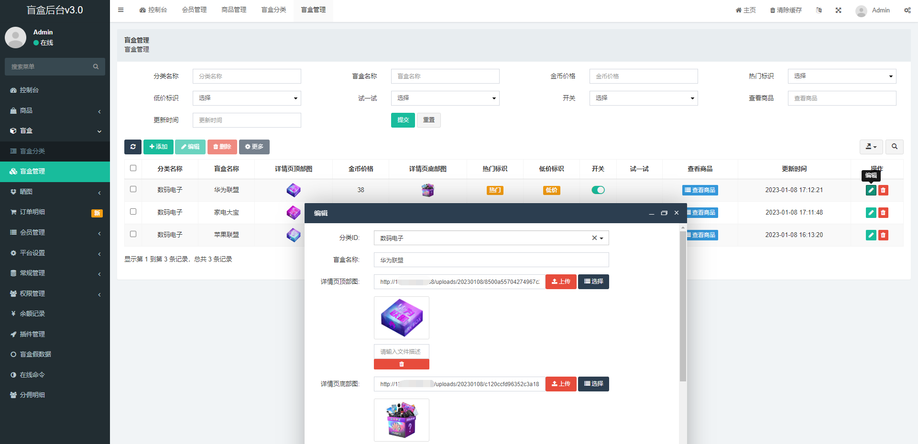
Task: Open the 热门标识 filter dropdown
Action: click(841, 76)
